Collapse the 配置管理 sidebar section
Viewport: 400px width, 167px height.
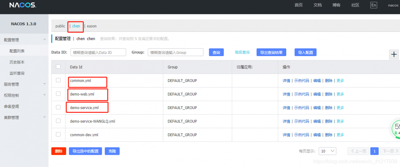coord(24,40)
